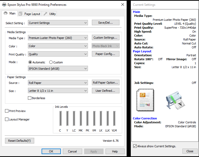The width and height of the screenshot is (199, 157).
Task: Click the disabled Photo Black Ink dropdown
Action: click(x=106, y=46)
